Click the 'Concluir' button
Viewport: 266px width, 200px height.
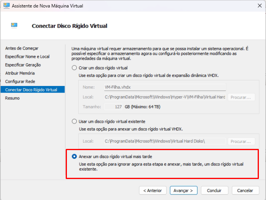coord(214,190)
